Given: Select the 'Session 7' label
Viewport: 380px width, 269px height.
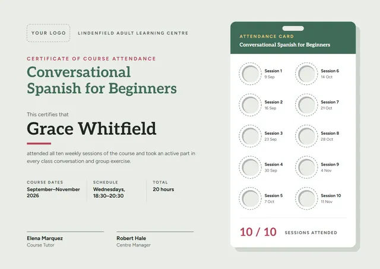Looking at the screenshot, I should coord(330,102).
